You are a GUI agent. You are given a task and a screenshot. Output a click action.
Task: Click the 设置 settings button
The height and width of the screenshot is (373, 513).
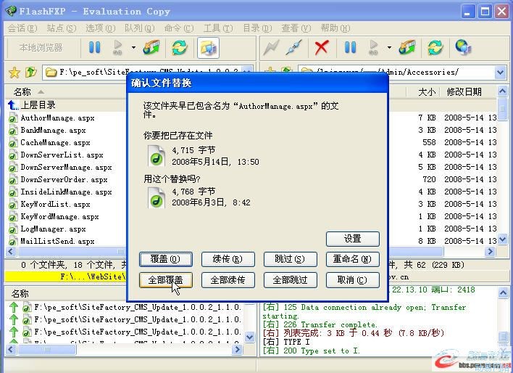[x=353, y=239]
